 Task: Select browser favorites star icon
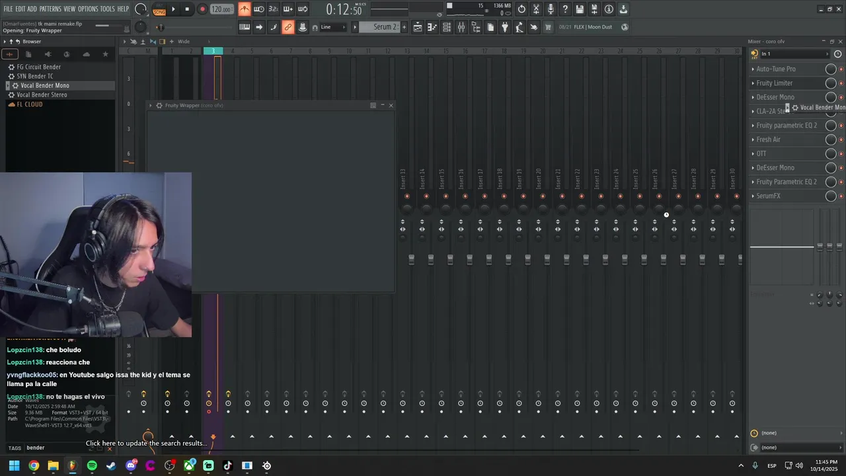105,54
